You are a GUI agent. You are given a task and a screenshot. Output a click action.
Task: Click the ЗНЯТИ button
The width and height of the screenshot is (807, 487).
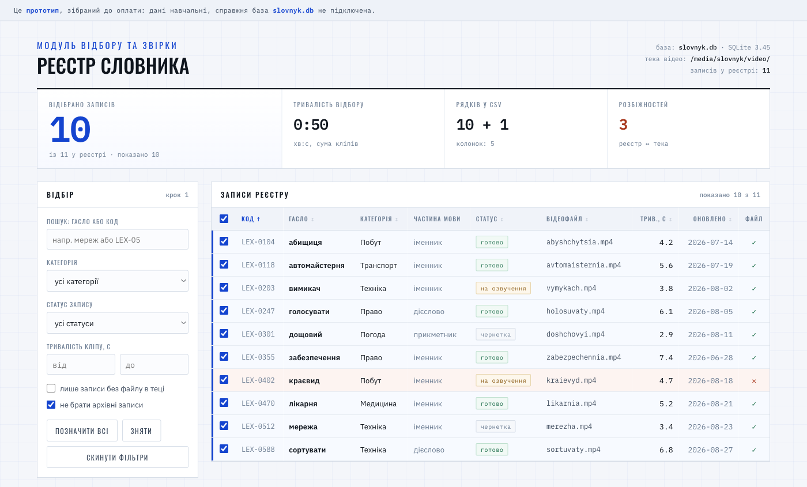pos(141,431)
